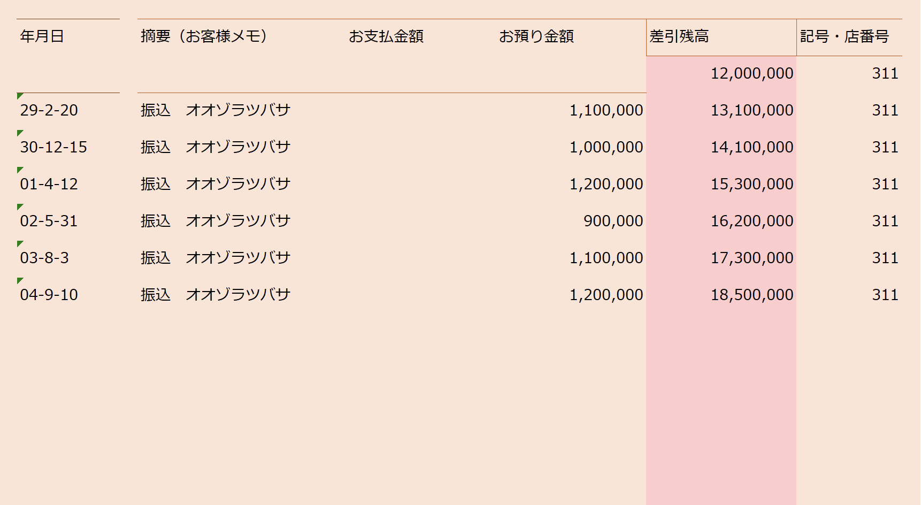The height and width of the screenshot is (505, 921).
Task: Select the 年月日 header cell
Action: [x=68, y=37]
